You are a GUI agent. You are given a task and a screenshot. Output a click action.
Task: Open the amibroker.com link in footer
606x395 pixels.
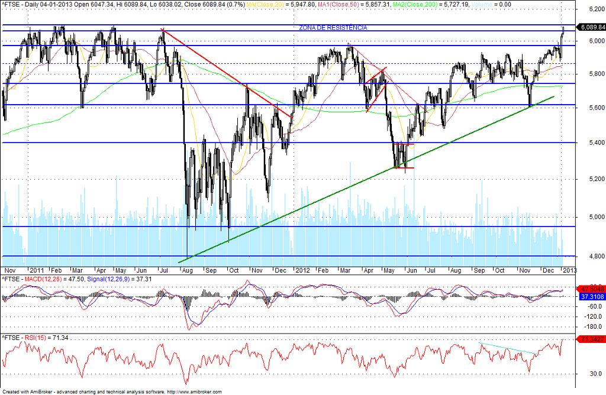(194, 392)
